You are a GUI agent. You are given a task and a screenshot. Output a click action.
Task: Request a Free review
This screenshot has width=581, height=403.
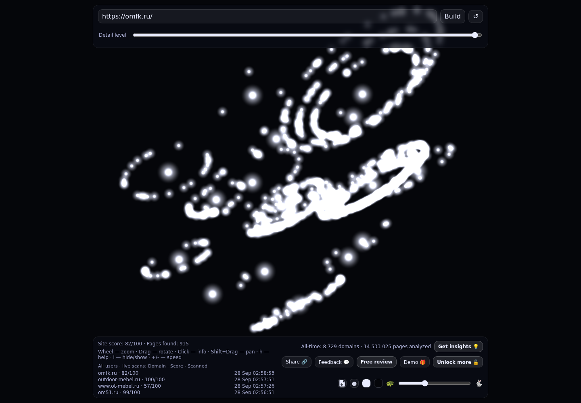coord(376,362)
